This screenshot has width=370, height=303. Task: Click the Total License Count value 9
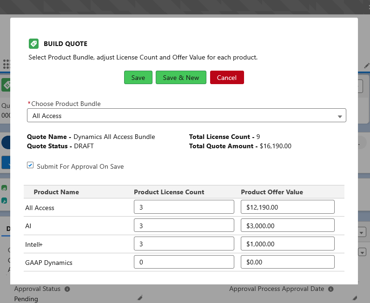[258, 137]
